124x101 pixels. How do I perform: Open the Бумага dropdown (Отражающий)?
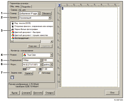[x=50, y=18]
